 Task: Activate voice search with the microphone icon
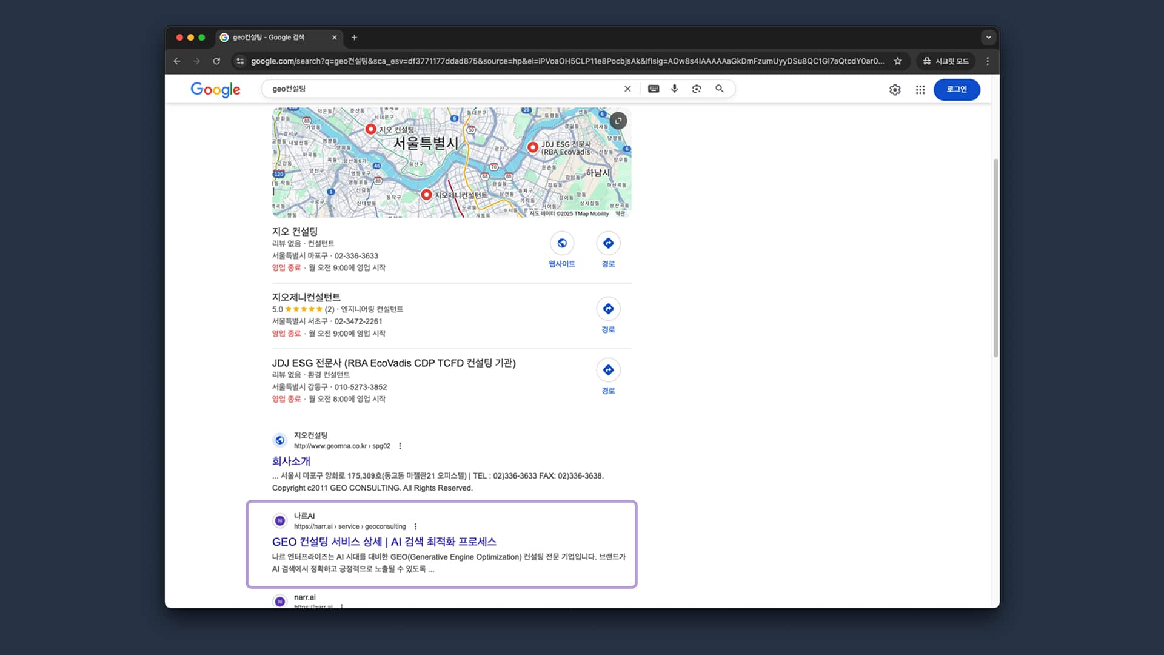pyautogui.click(x=674, y=89)
